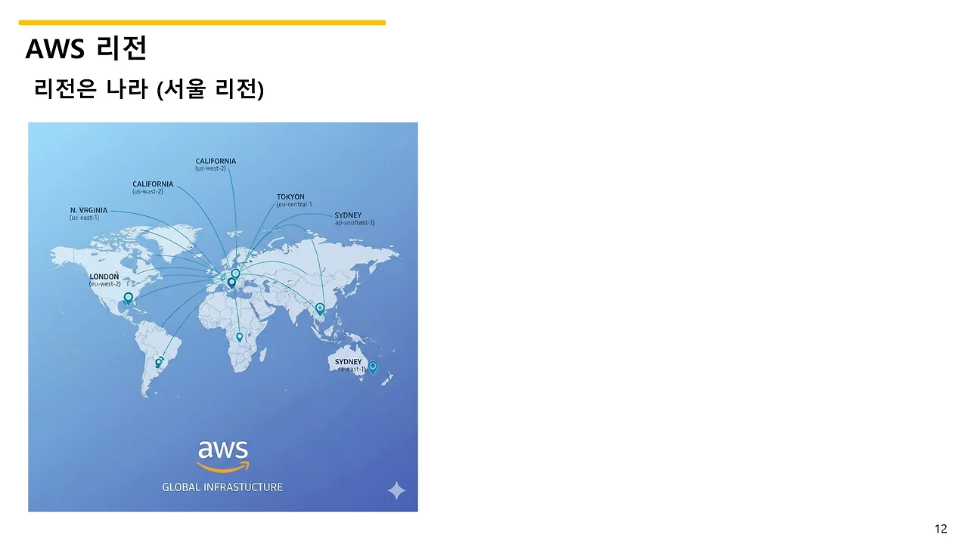Select the "ap-southast-2)" region code label

(x=355, y=223)
